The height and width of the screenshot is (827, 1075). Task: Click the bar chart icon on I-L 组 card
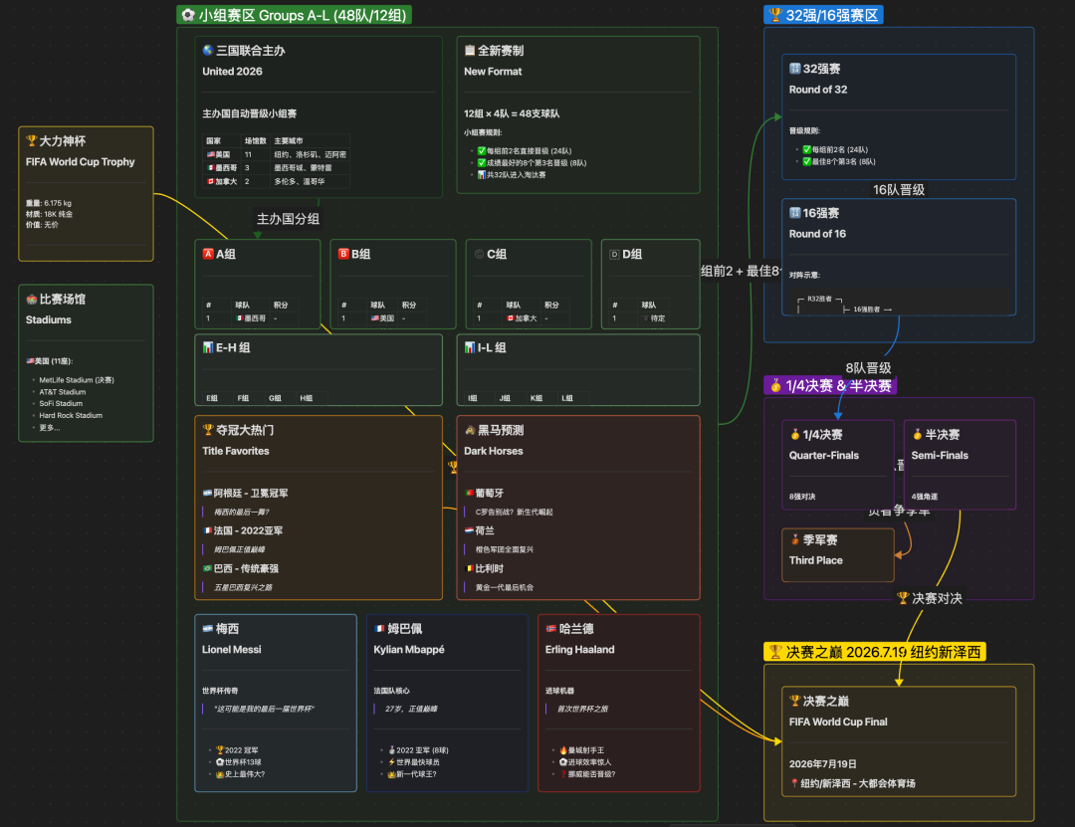(470, 347)
